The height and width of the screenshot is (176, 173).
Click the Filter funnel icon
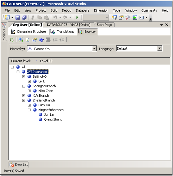(x=41, y=40)
